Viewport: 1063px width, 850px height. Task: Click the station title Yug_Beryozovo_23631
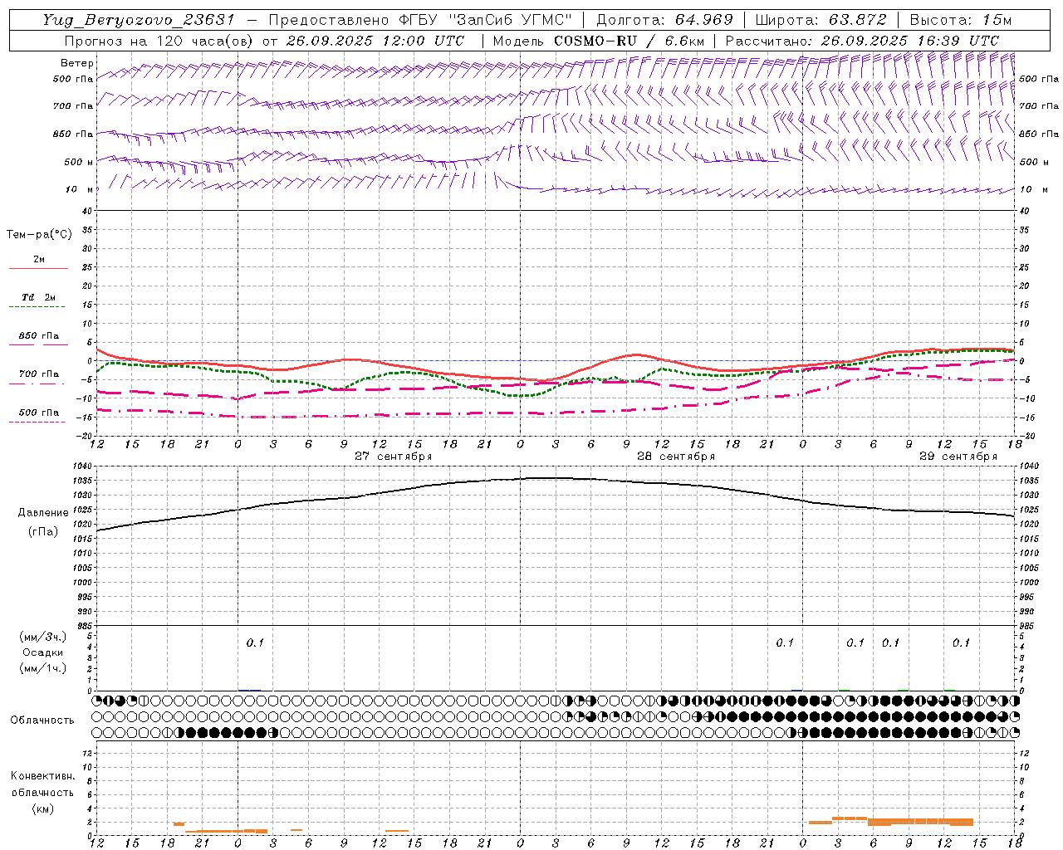[139, 20]
